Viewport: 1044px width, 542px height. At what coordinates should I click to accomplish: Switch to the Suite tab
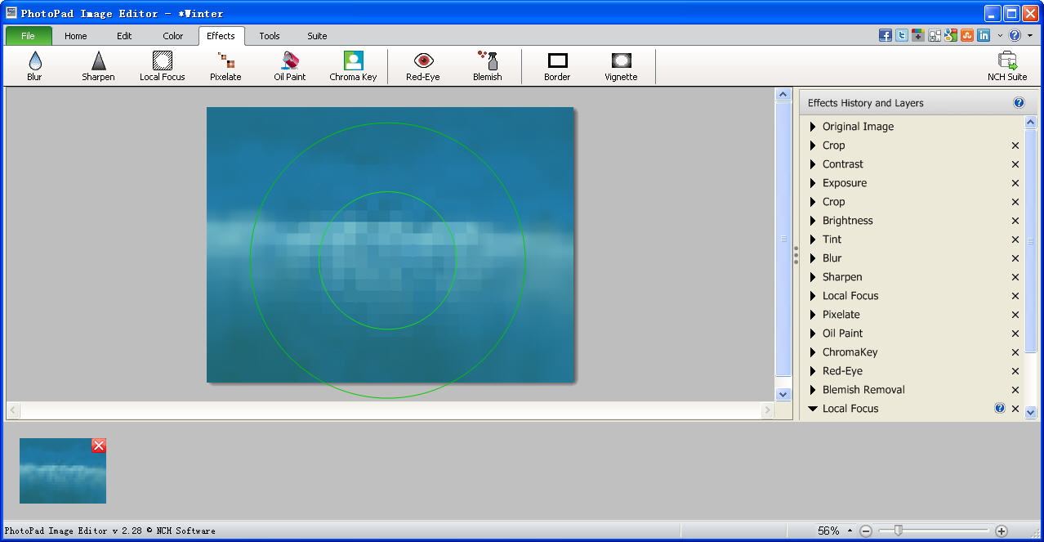317,36
